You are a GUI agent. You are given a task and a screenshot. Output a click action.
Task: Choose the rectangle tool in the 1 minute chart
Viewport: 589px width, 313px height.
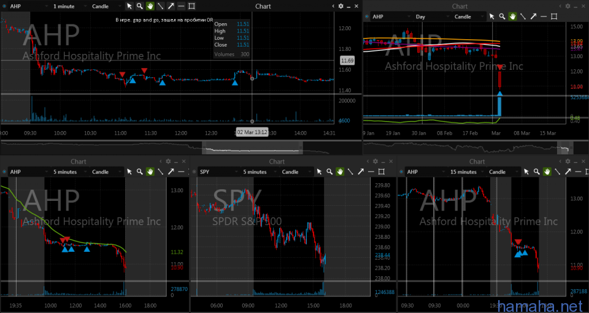[x=191, y=6]
